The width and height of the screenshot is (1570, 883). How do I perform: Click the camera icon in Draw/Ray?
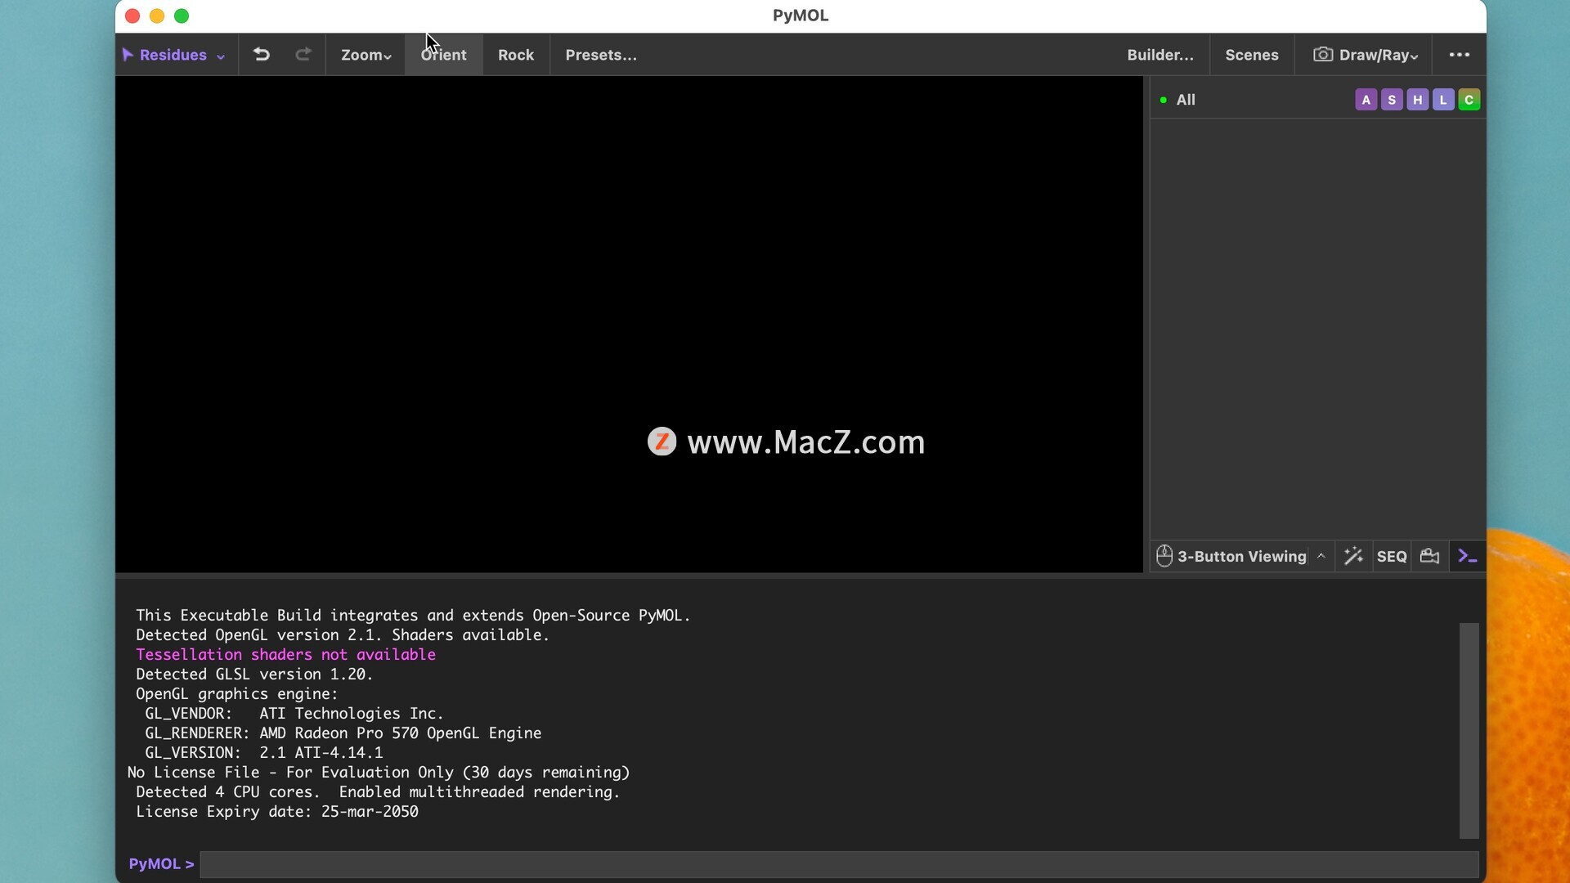1322,54
